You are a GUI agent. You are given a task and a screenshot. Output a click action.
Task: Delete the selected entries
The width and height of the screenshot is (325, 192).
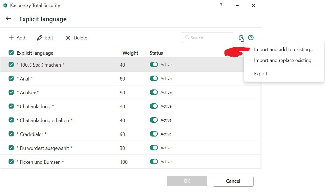pos(76,38)
